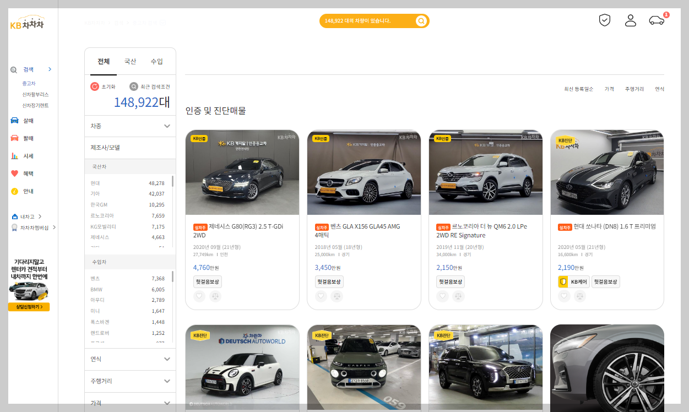Viewport: 689px width, 412px height.
Task: Click 헛걸음보상 on the 현대 쏘나타 card
Action: 606,282
